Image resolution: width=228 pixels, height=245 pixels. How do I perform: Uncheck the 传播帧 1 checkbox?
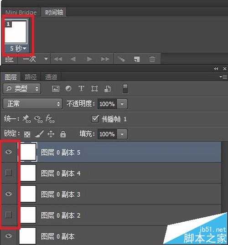(x=95, y=119)
